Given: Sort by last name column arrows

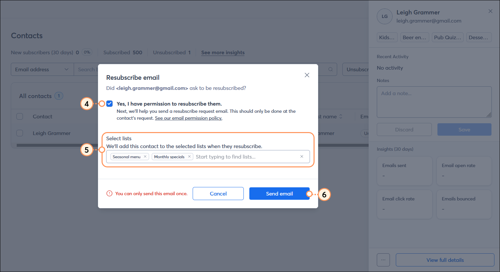Looking at the screenshot, I should 341,116.
